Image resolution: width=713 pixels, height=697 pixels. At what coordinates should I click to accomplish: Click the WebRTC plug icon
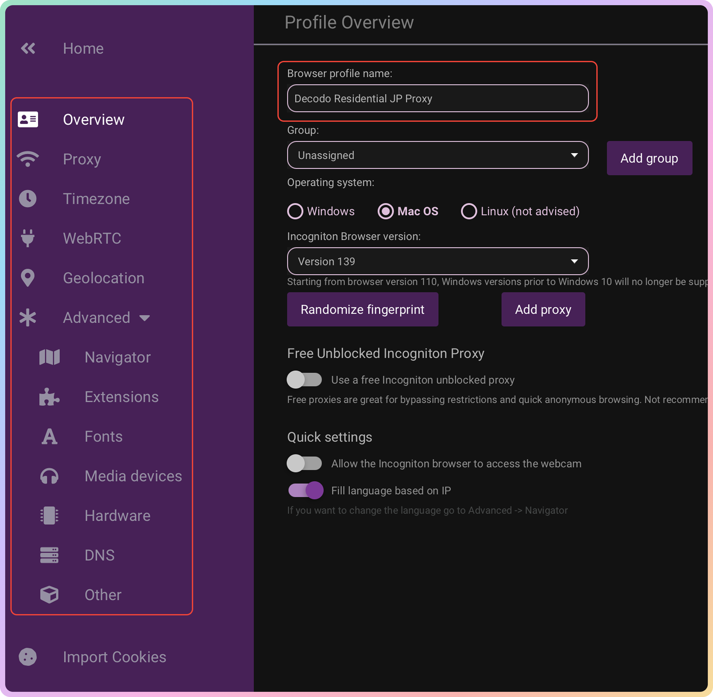tap(28, 238)
